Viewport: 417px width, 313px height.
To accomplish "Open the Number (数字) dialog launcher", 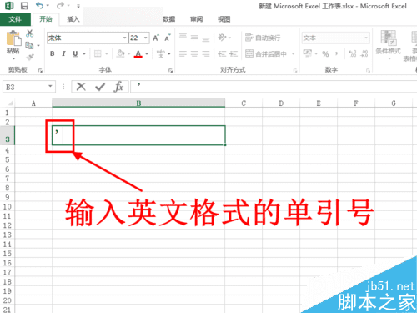I will coord(368,71).
